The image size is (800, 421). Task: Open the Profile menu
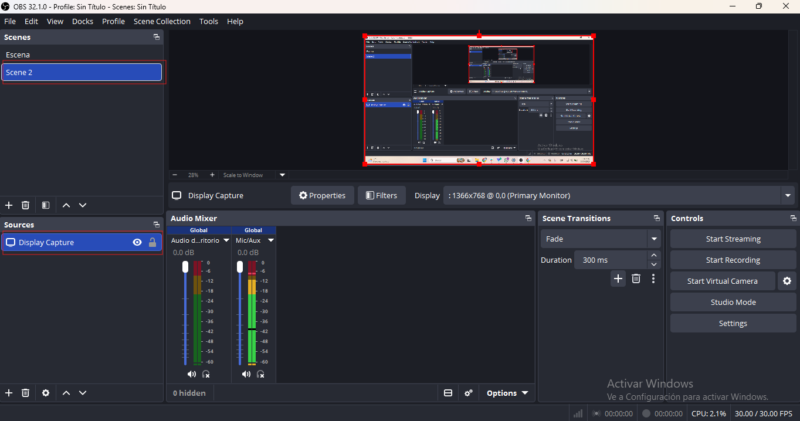(x=113, y=21)
